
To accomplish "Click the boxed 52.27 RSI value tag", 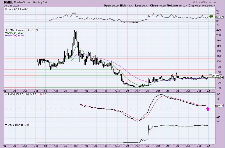I will pos(219,17).
